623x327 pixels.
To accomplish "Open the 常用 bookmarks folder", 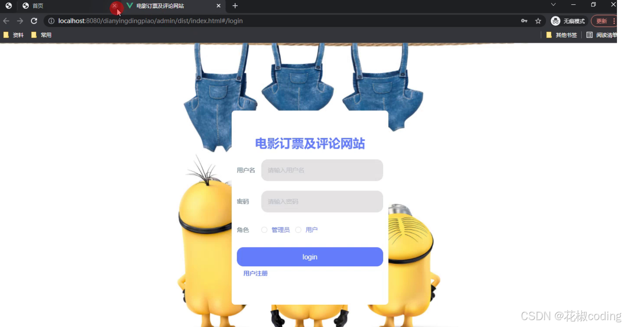I will [42, 35].
